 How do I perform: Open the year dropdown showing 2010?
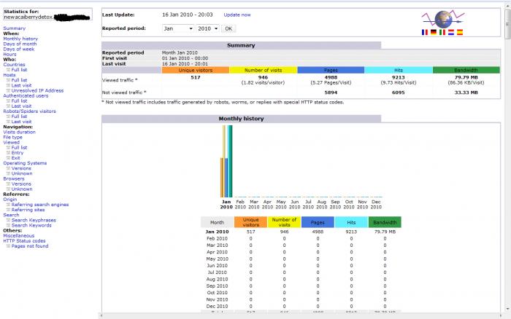(206, 28)
